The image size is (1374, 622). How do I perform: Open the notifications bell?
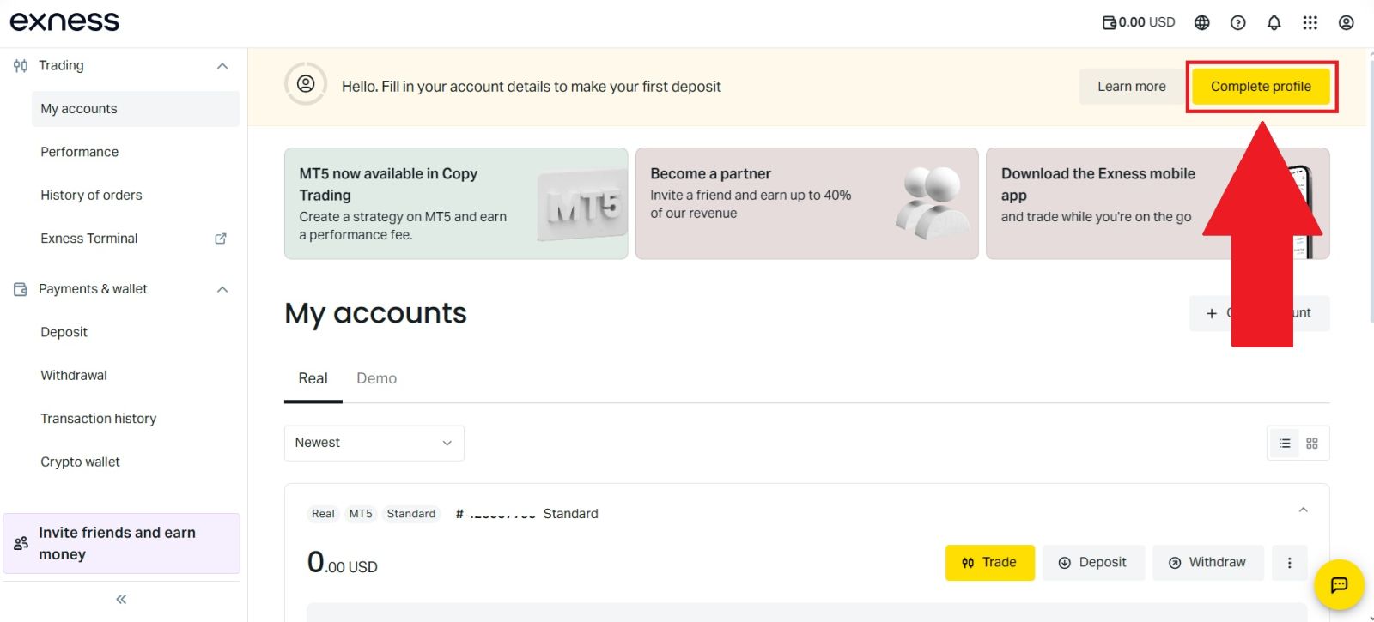1274,22
